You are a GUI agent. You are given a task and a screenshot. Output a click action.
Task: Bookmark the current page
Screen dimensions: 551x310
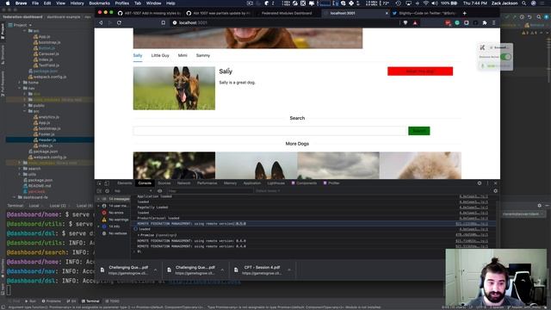[x=163, y=22]
